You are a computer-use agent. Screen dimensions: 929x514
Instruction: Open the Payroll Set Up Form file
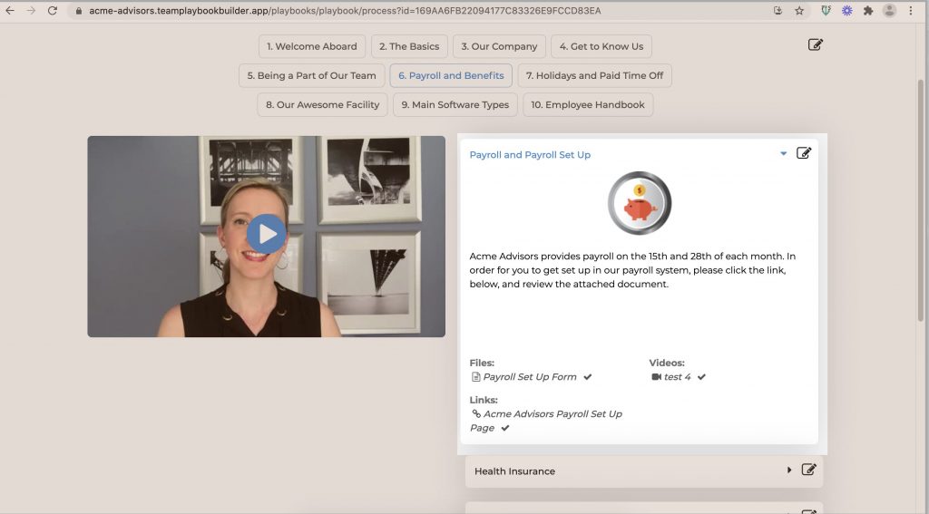click(x=530, y=377)
